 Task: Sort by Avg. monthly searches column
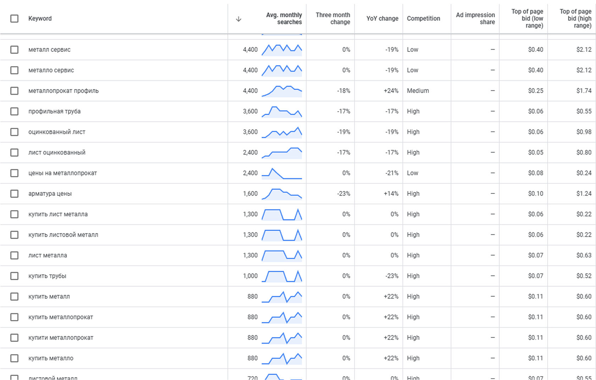click(x=284, y=18)
